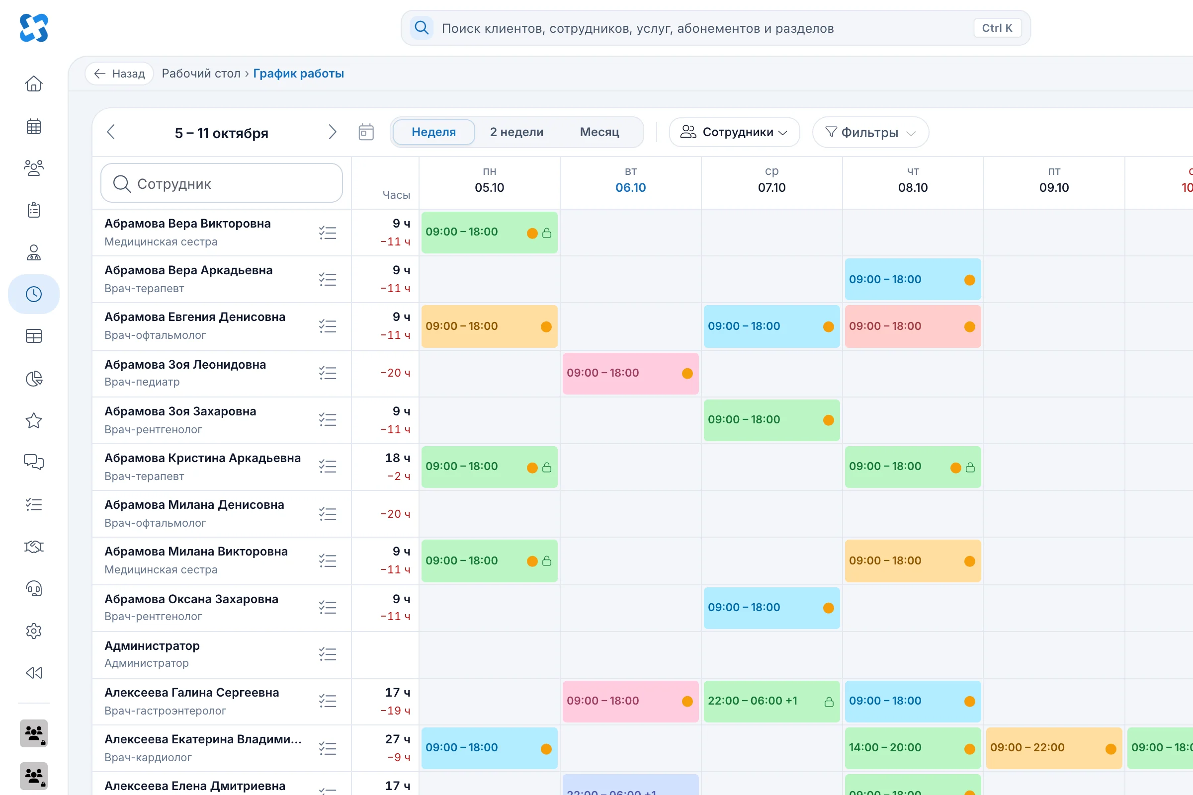Open the support headset icon in sidebar

tap(33, 589)
